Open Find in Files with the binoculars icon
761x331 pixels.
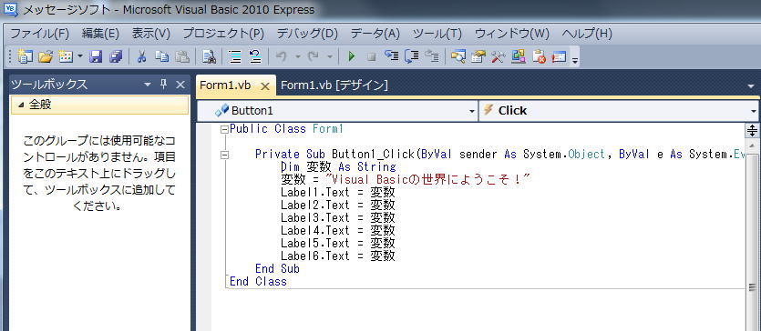point(210,57)
